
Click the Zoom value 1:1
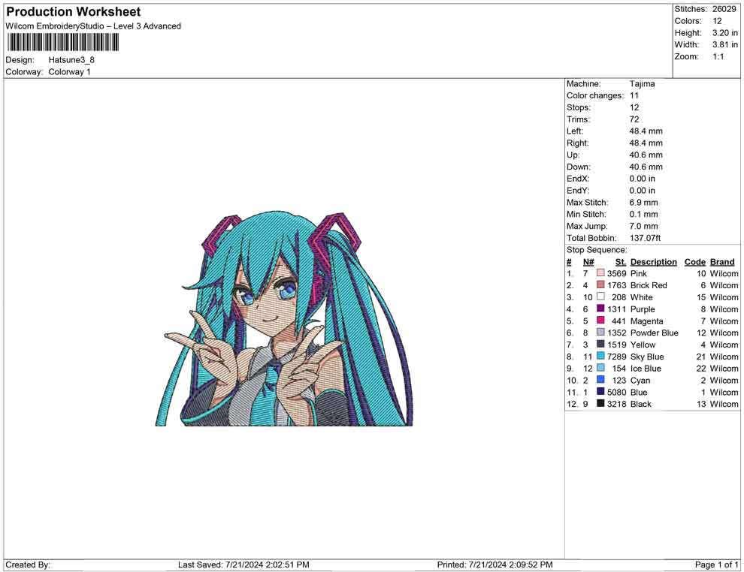718,56
